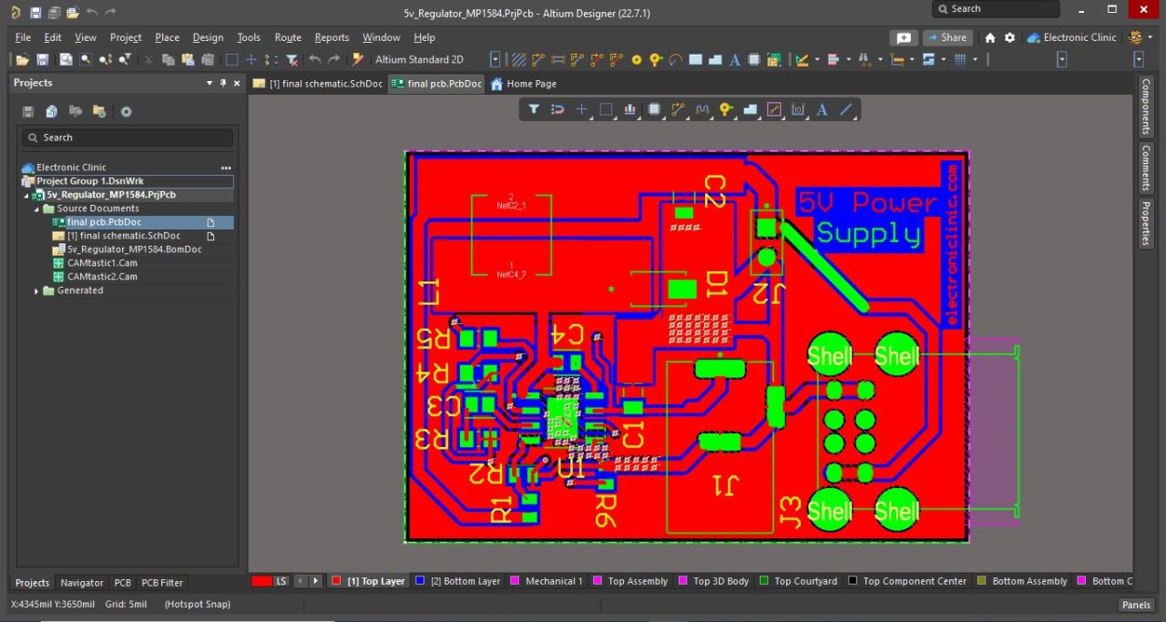Click the Place Via icon in the Active Bar

coord(725,109)
